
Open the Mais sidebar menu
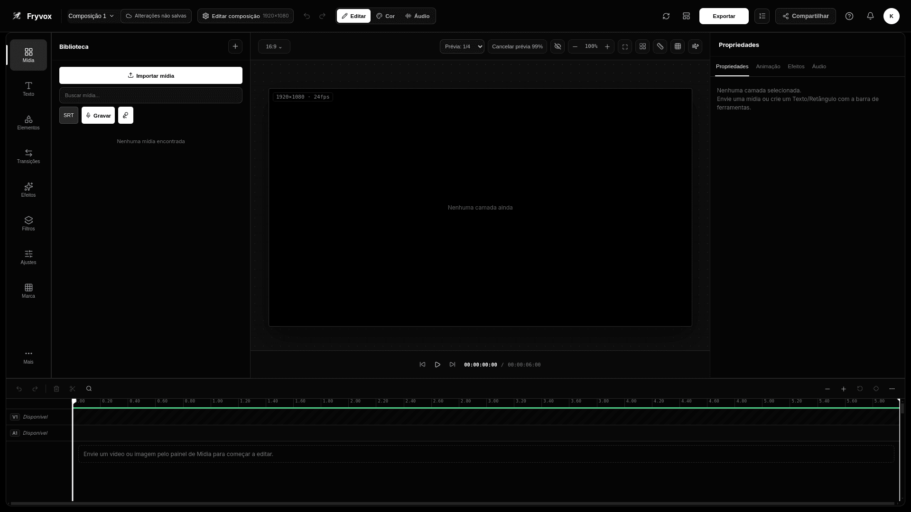[x=28, y=357]
